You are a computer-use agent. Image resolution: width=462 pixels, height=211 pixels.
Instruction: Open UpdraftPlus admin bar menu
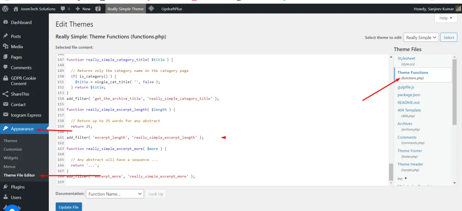click(172, 9)
